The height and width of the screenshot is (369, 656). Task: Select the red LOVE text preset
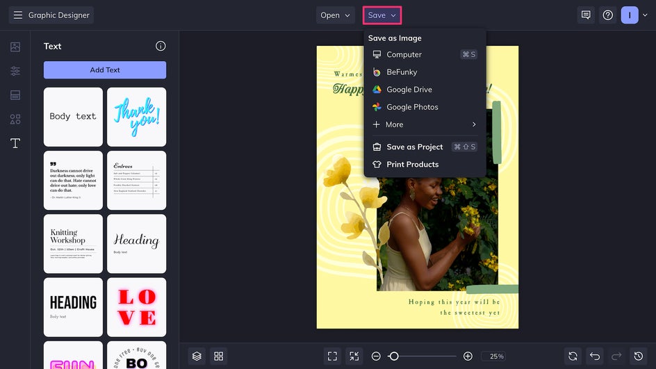coord(136,307)
